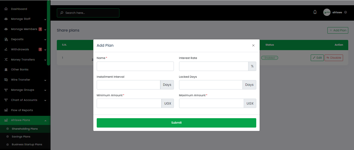Click the Days suffix on Locked Days
Screen dimensions: 354x150
[x=249, y=85]
